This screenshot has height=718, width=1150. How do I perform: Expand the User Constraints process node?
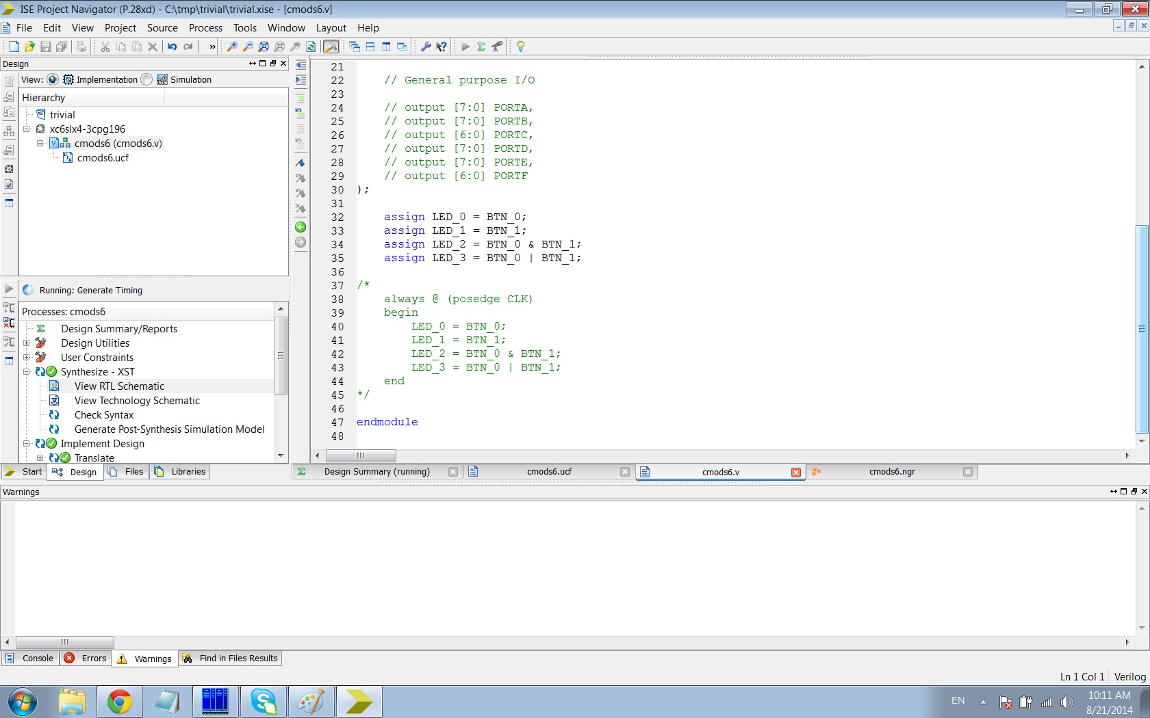click(27, 358)
